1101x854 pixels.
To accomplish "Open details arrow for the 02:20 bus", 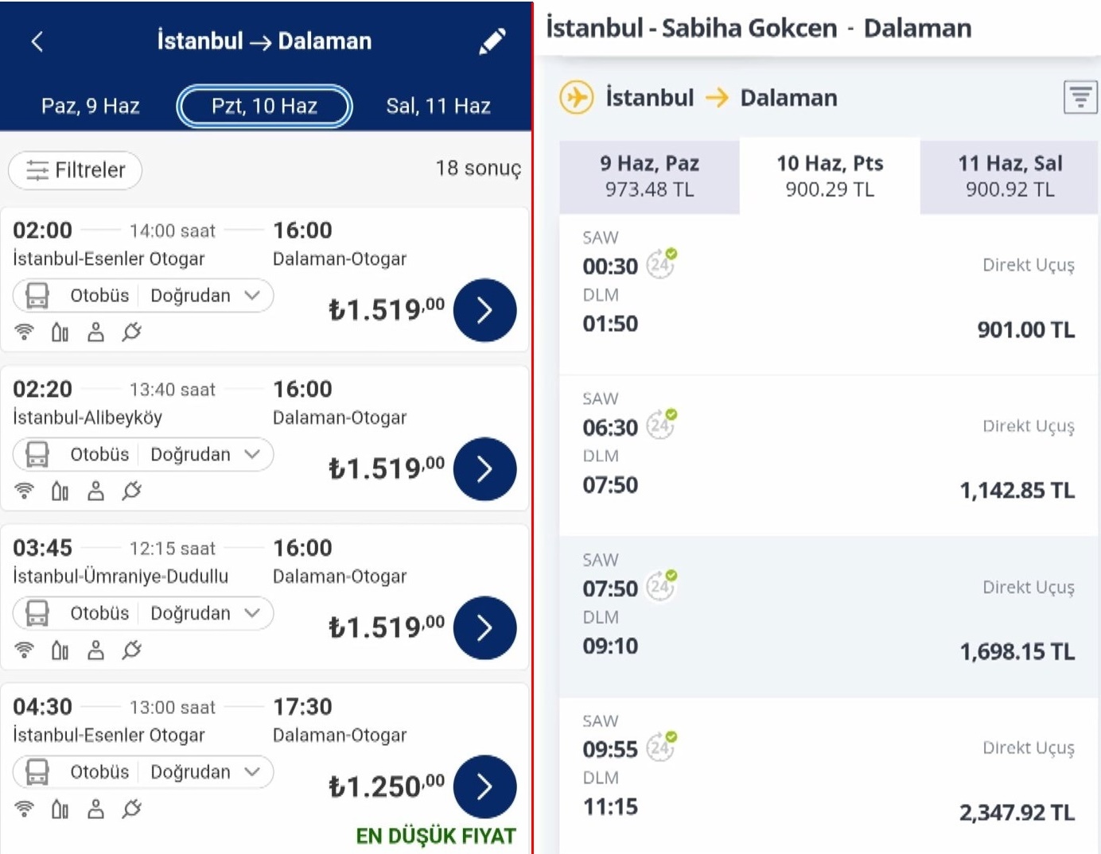I will click(484, 469).
